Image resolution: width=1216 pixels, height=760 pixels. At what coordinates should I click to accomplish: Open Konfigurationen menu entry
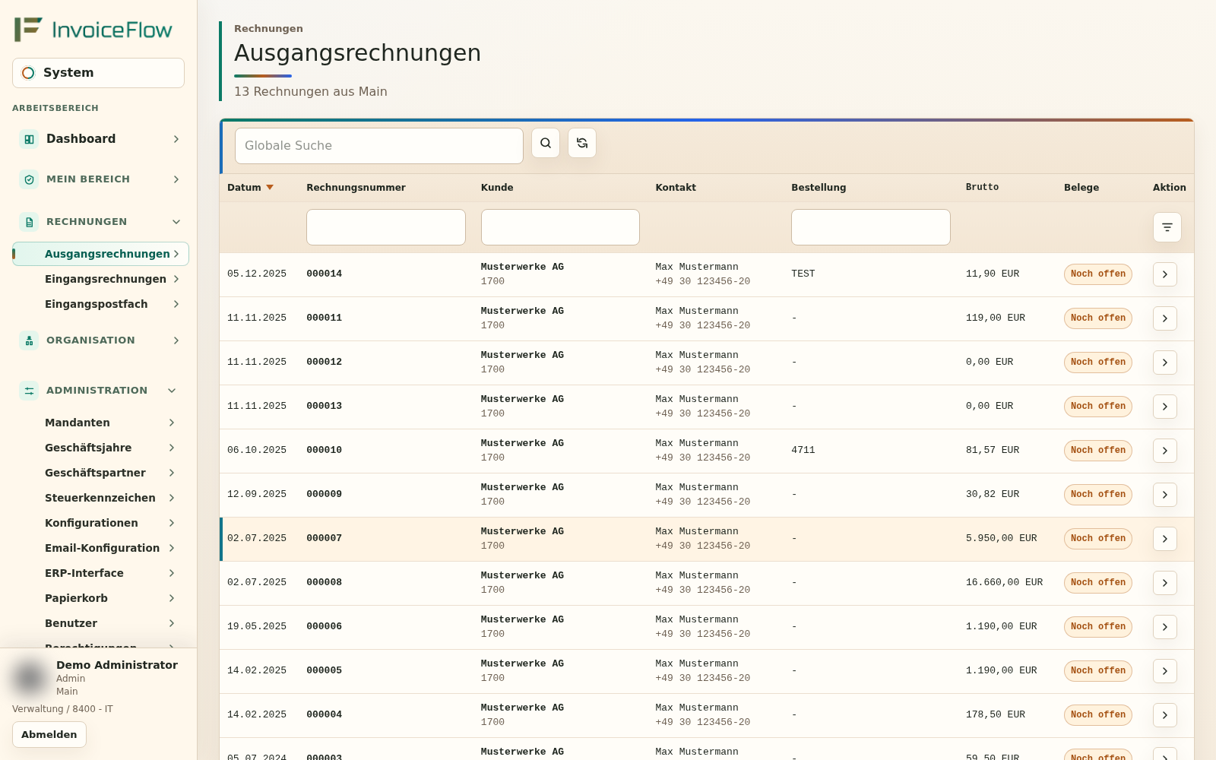[x=100, y=523]
